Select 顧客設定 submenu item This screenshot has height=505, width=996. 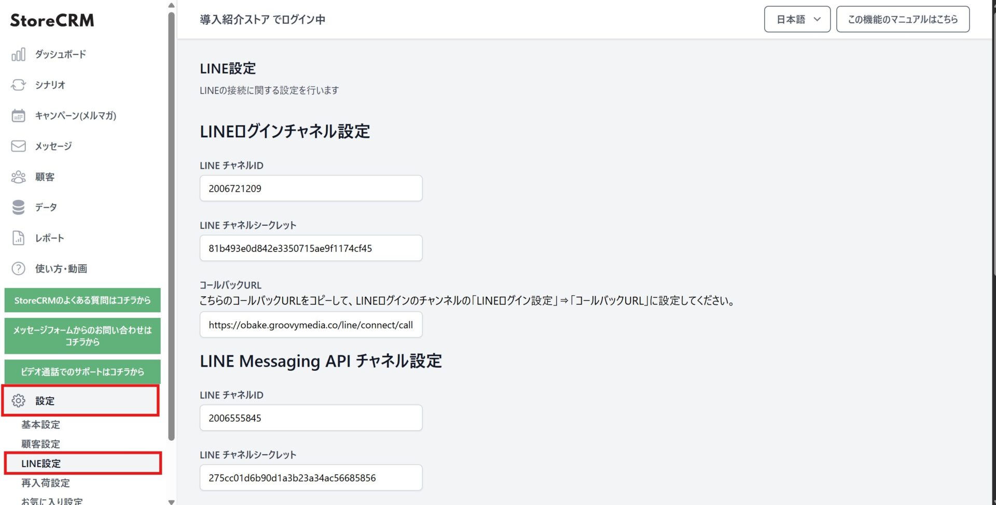[40, 444]
